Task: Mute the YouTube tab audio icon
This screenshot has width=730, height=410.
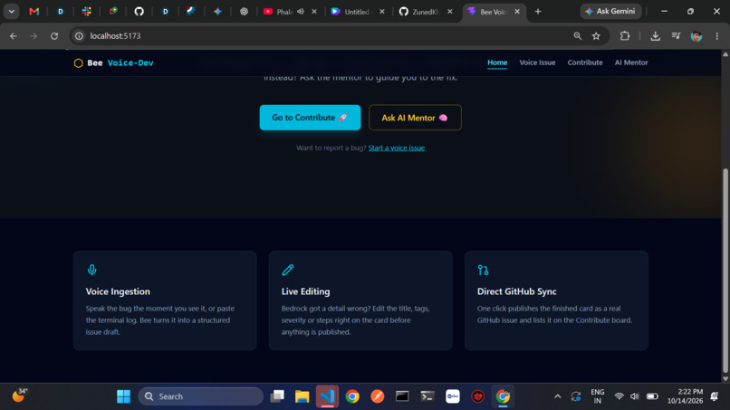Action: (301, 12)
